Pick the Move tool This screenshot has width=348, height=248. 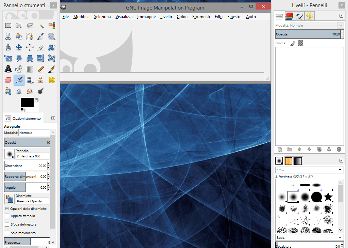click(19, 47)
